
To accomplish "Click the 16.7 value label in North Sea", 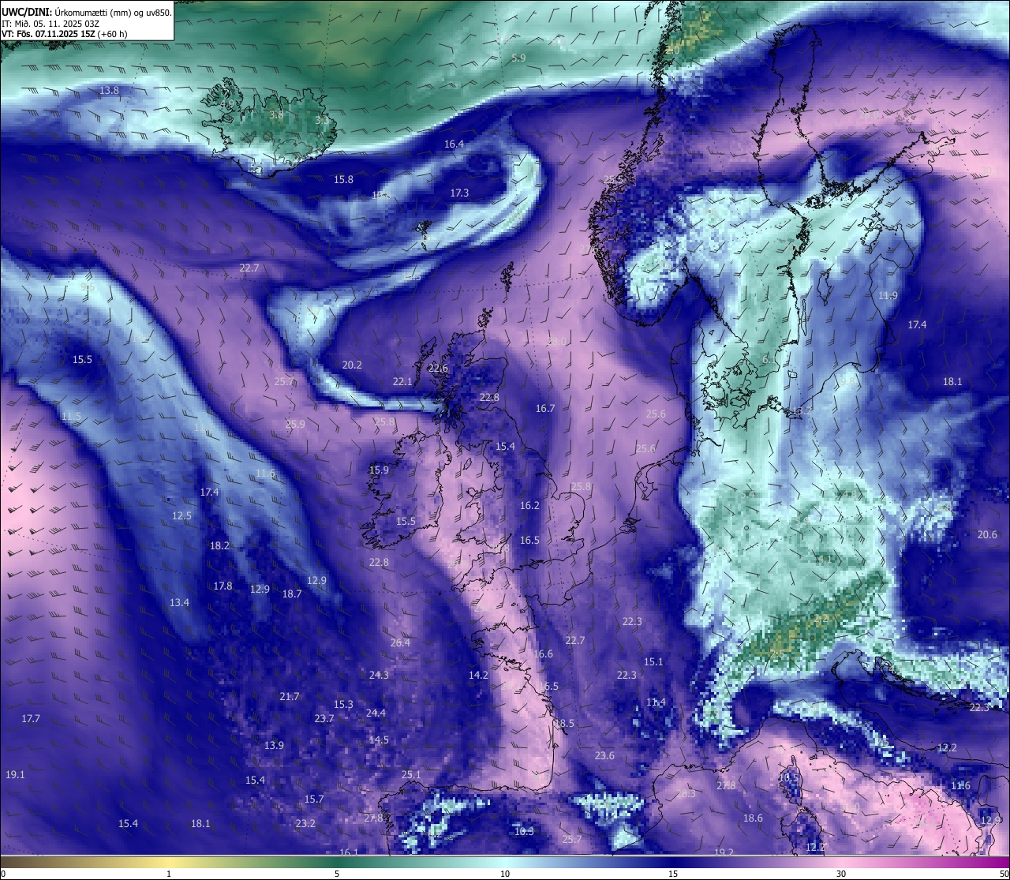I will [545, 409].
